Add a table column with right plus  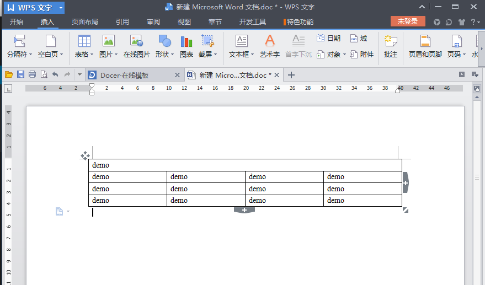(406, 182)
